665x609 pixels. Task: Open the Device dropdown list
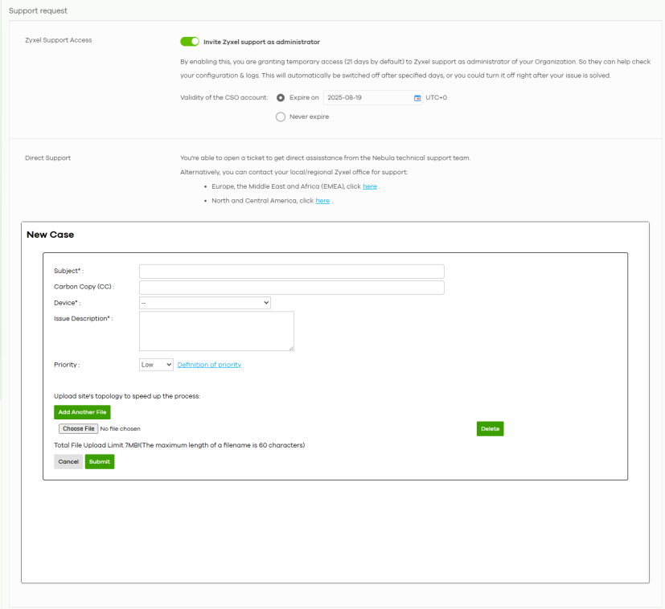(205, 303)
